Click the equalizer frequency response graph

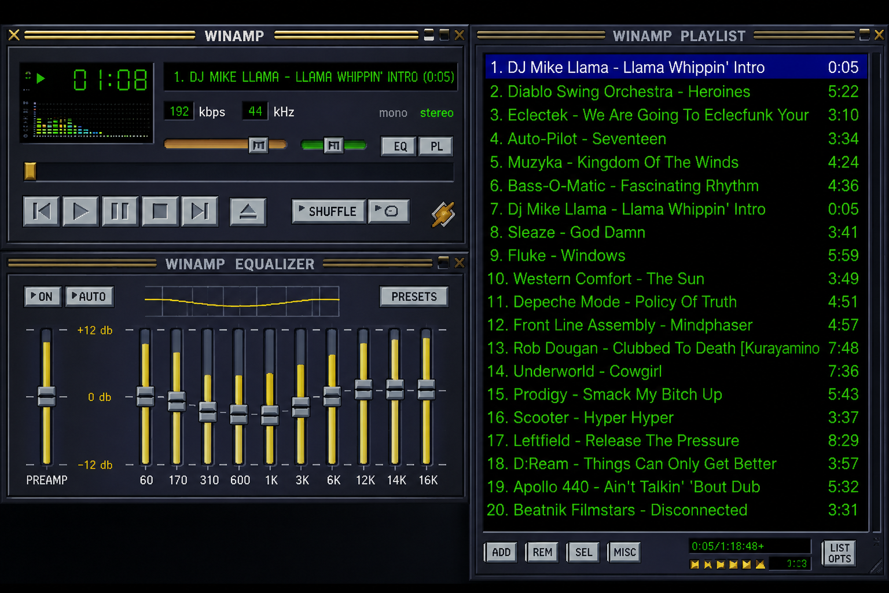point(242,301)
